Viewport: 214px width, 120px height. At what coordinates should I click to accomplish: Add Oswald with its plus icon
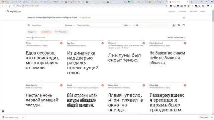[x=103, y=85]
